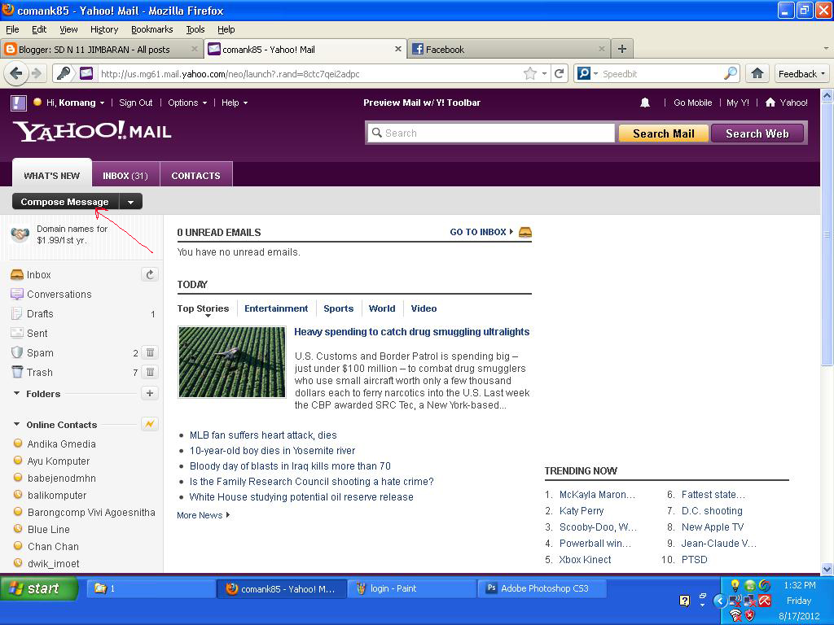Select the World news tab
This screenshot has width=834, height=625.
382,308
